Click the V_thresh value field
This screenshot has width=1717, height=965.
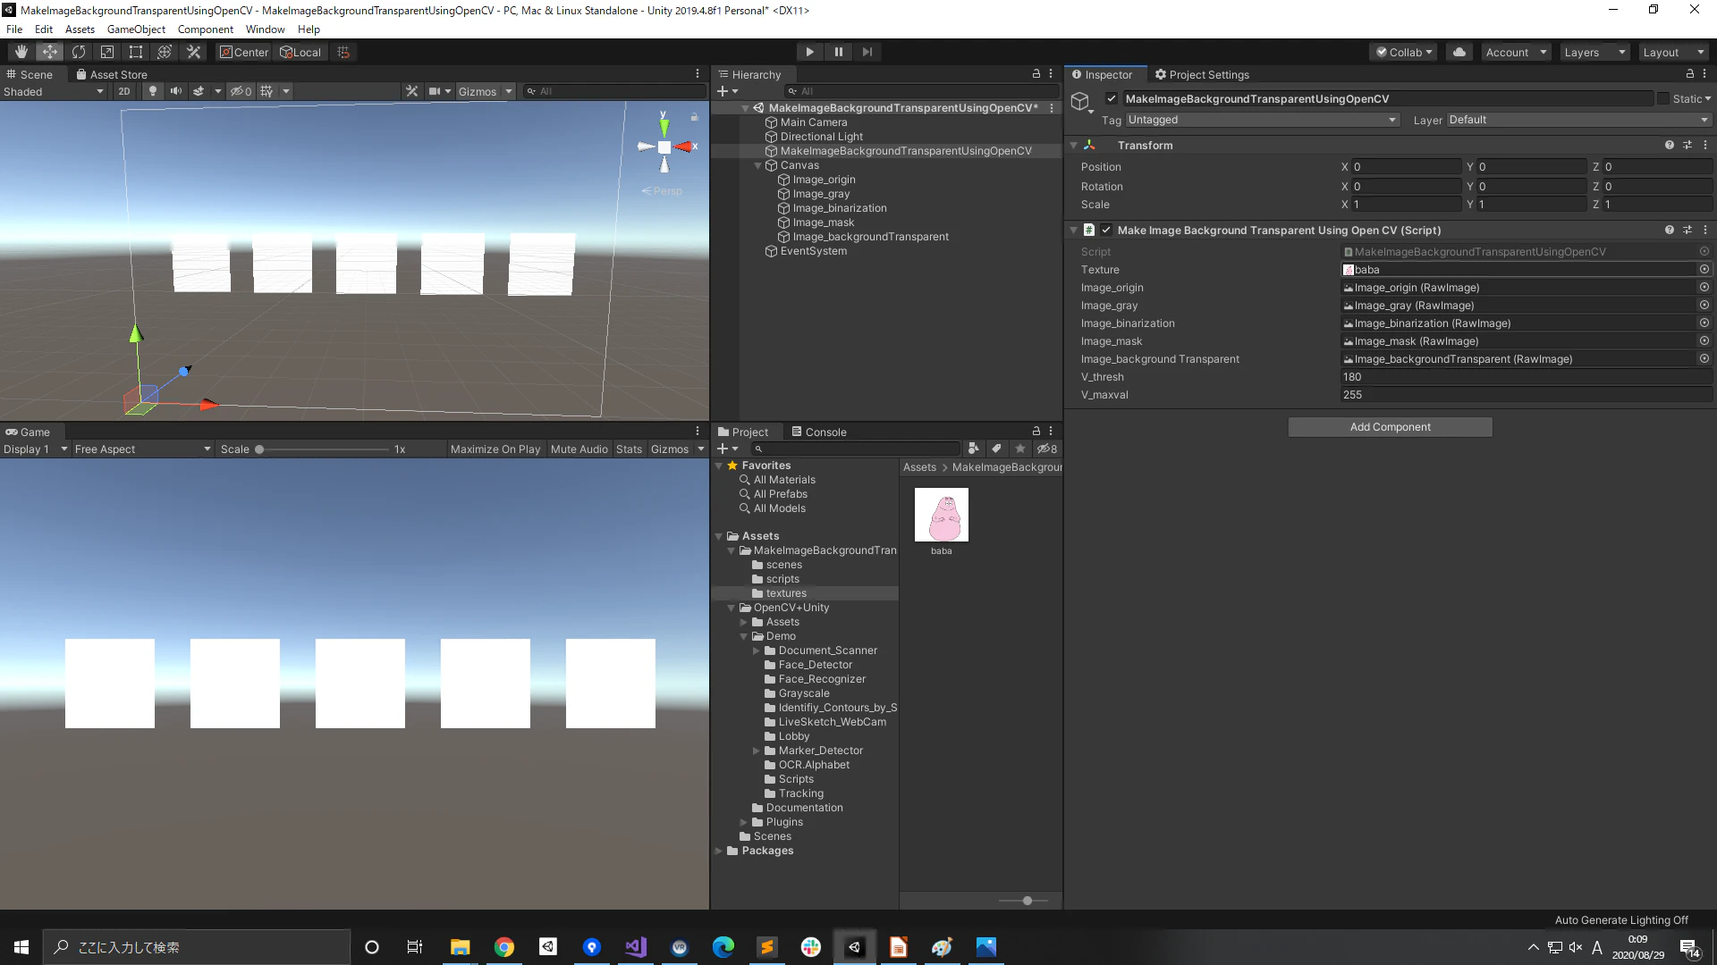[1527, 377]
